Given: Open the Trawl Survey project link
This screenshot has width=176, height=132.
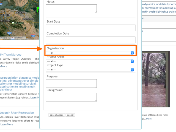Looking at the screenshot, I should [11, 54].
